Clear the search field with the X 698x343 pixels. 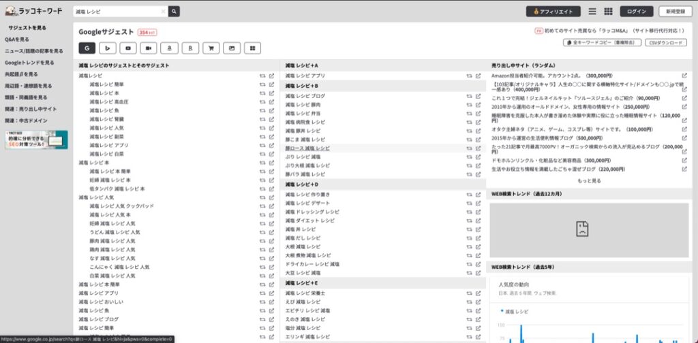pos(163,12)
